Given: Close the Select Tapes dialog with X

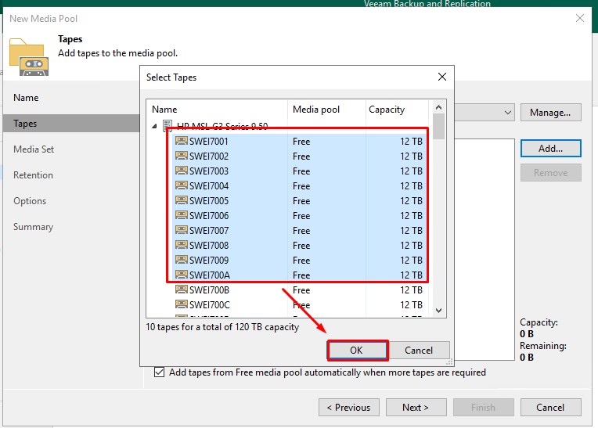Looking at the screenshot, I should 442,77.
